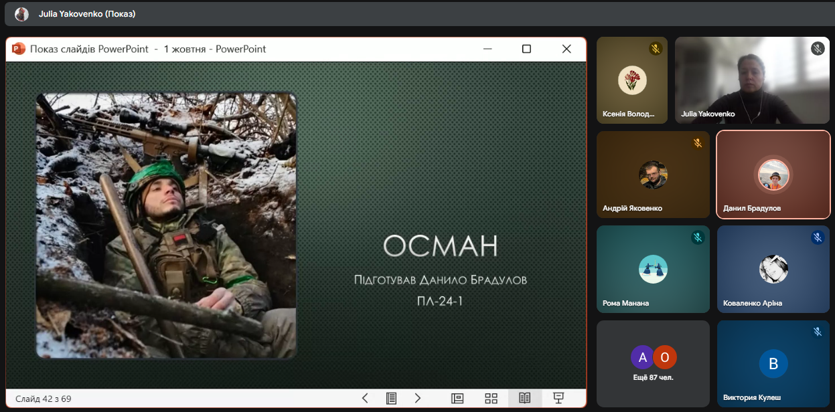This screenshot has width=835, height=412.
Task: Click the soldier photo on the slide
Action: (x=166, y=225)
